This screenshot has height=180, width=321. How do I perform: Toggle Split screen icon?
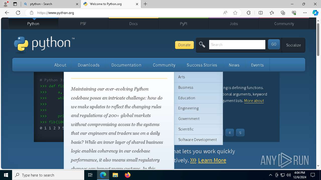(x=261, y=13)
